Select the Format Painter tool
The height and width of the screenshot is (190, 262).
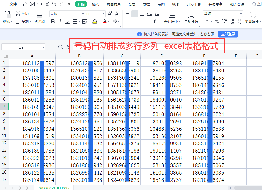[x=39, y=18]
